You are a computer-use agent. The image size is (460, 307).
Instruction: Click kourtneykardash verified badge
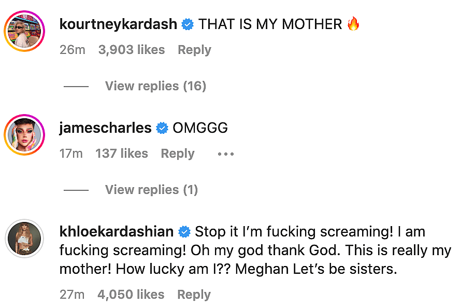point(188,24)
